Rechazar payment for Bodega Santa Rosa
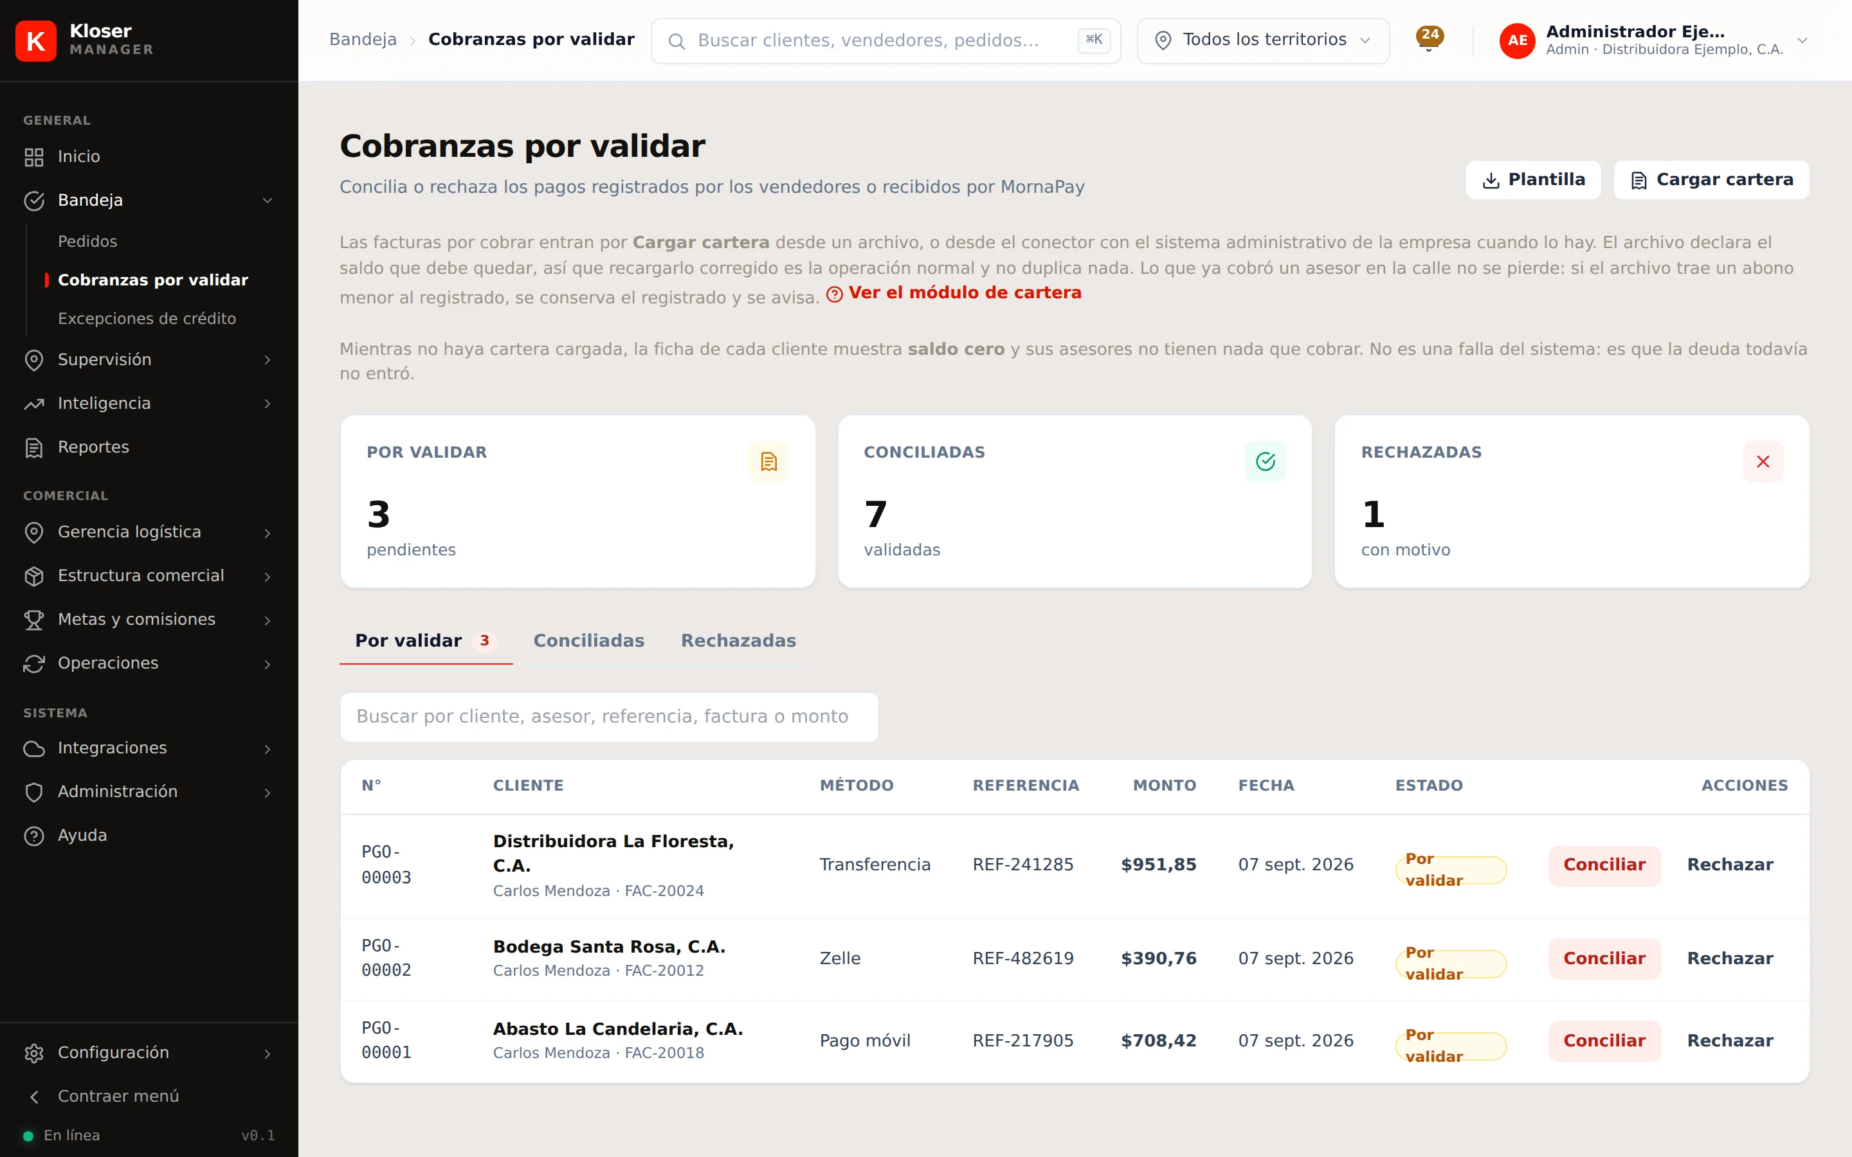 tap(1730, 959)
